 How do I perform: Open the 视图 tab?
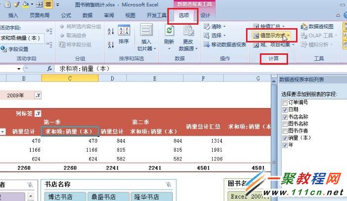click(130, 15)
